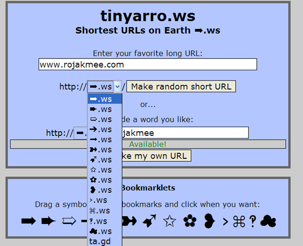Choose the double-feathered arrow .ws option

(x=105, y=150)
